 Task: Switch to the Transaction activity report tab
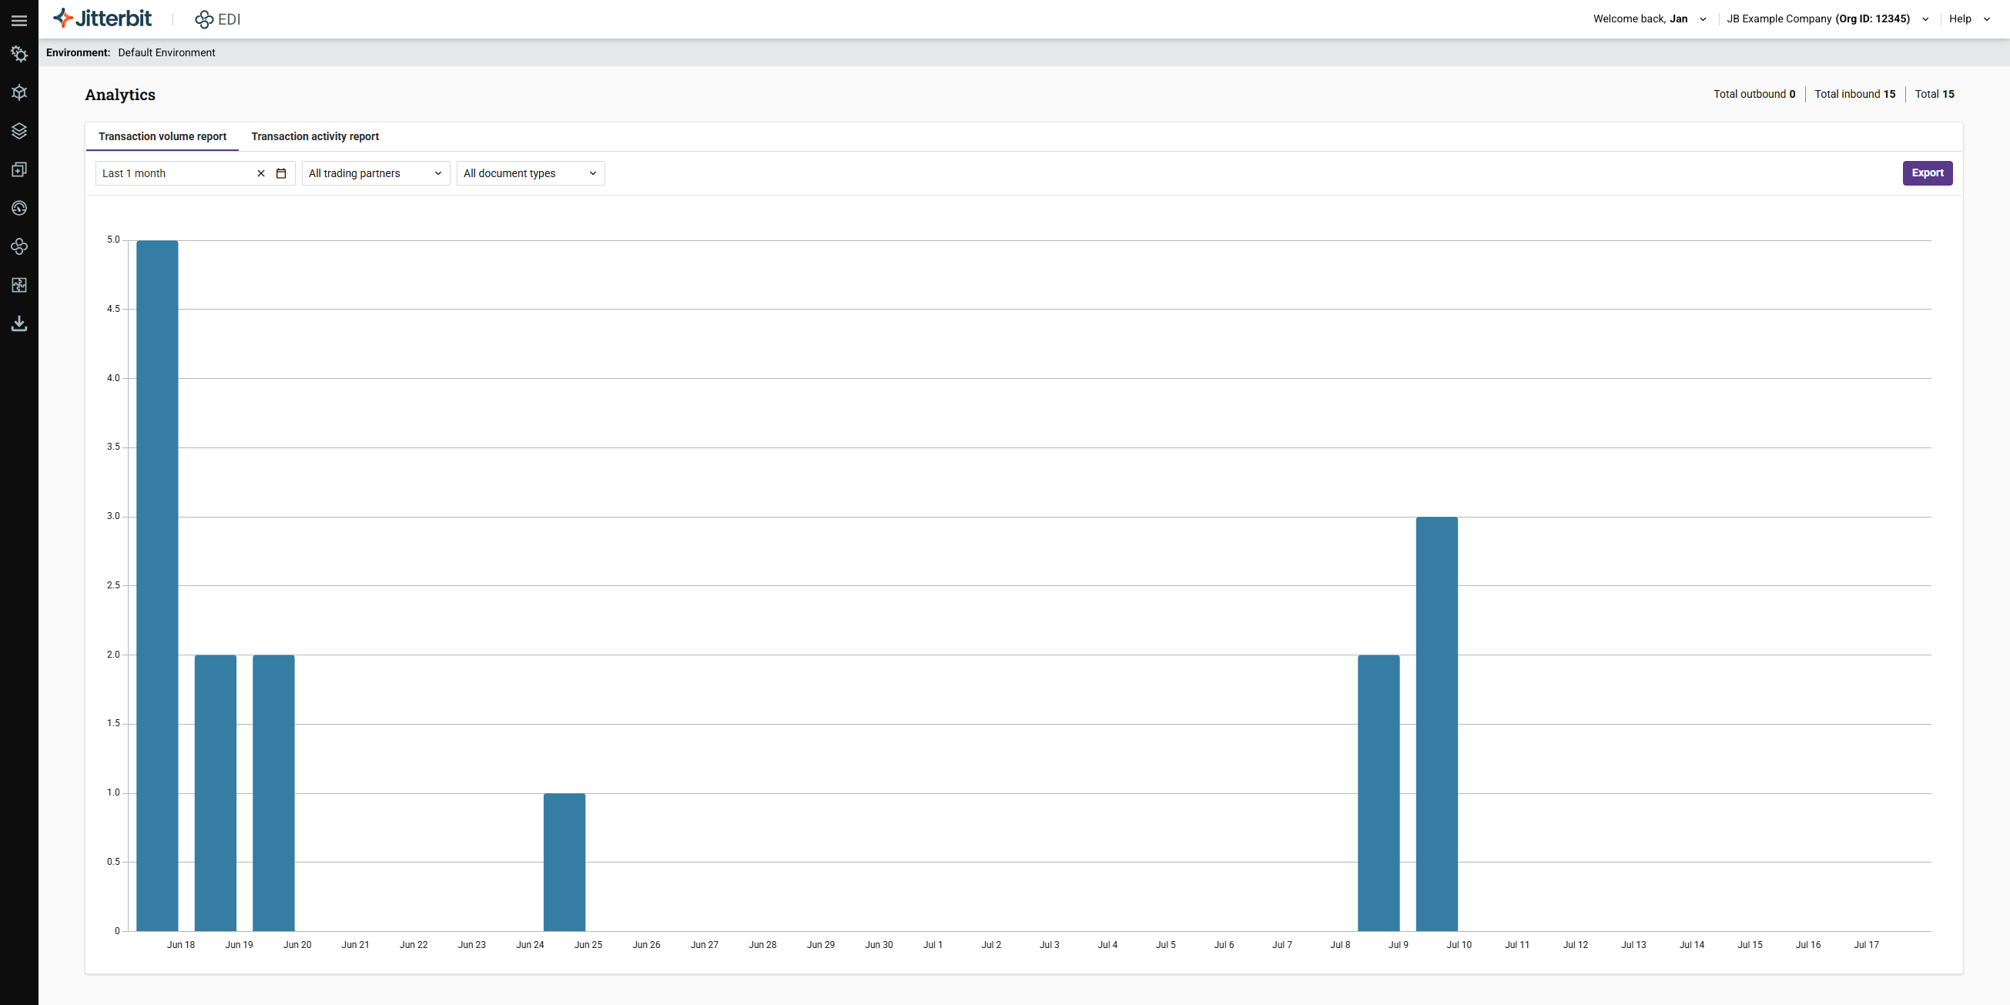(x=315, y=136)
